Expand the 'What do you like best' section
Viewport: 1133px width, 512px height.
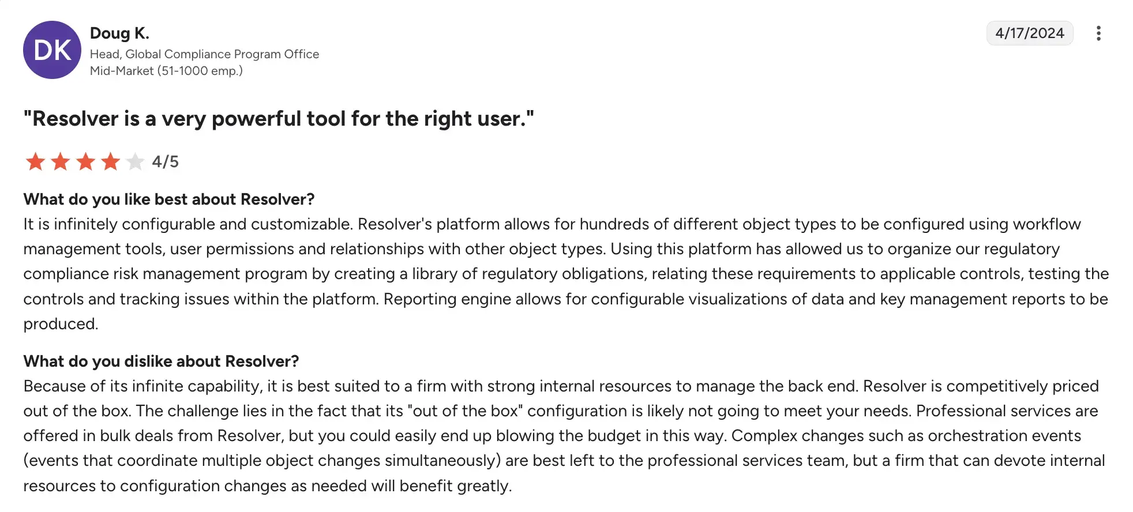coord(169,199)
